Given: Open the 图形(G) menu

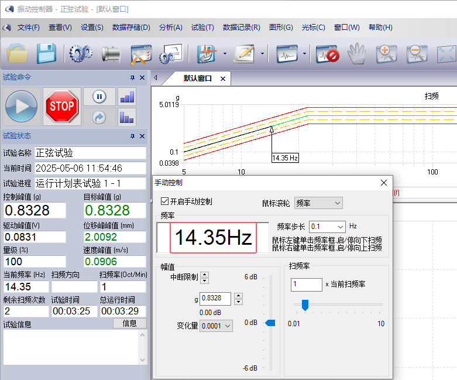Looking at the screenshot, I should (x=281, y=28).
